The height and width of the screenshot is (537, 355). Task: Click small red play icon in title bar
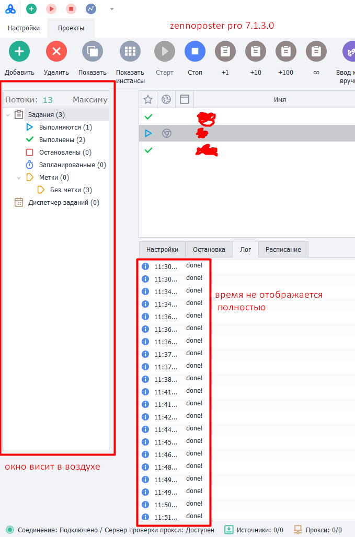click(51, 9)
